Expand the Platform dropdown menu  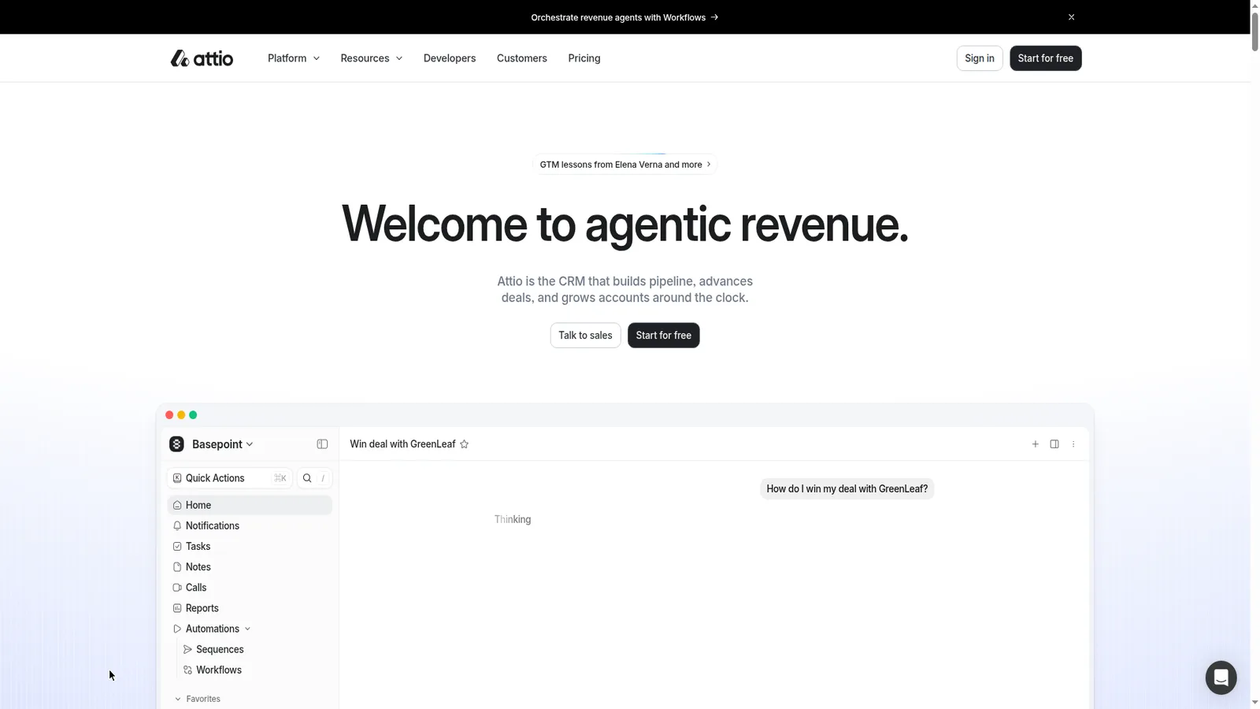coord(294,58)
